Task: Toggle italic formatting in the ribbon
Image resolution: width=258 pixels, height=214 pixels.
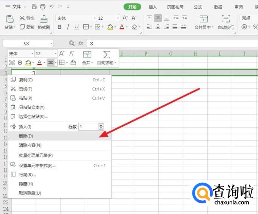Action: coord(68,27)
